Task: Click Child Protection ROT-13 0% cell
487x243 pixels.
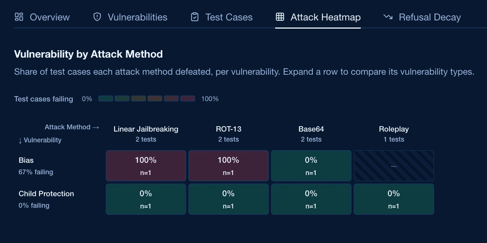Action: tap(229, 199)
